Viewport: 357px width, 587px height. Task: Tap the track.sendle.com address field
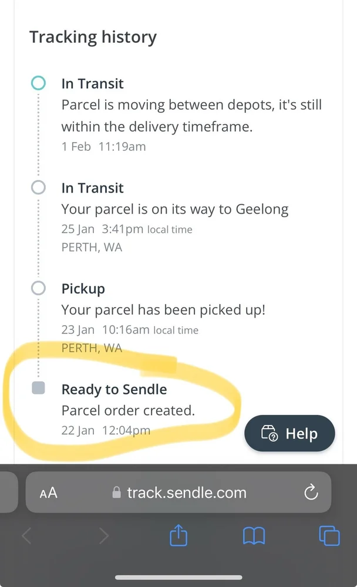(178, 492)
